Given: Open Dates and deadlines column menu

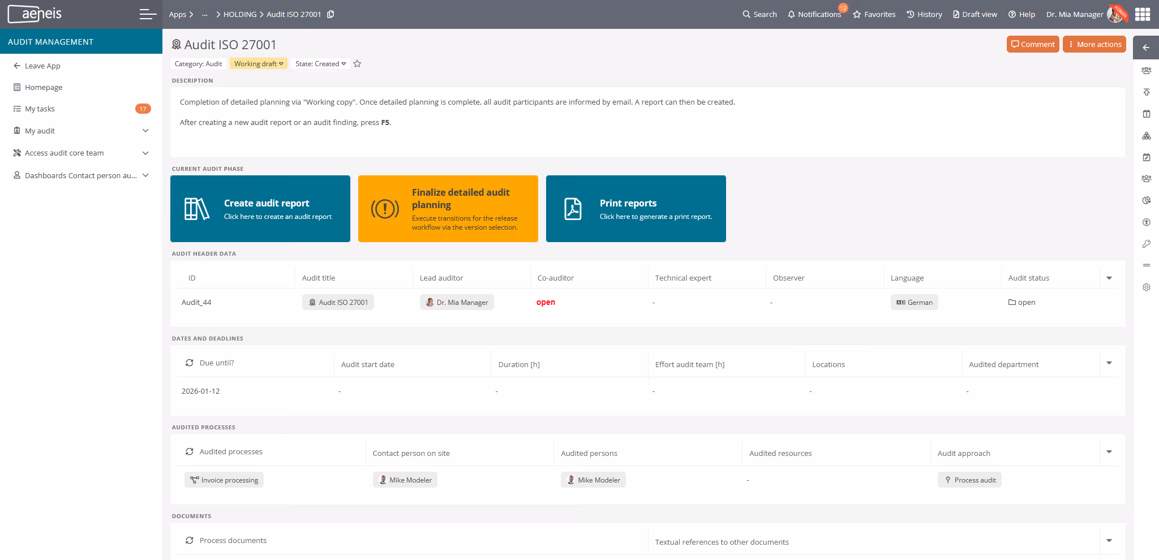Looking at the screenshot, I should pyautogui.click(x=1109, y=363).
